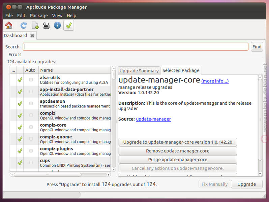
Task: Click green check beside app-install-data-partner
Action: [20, 92]
